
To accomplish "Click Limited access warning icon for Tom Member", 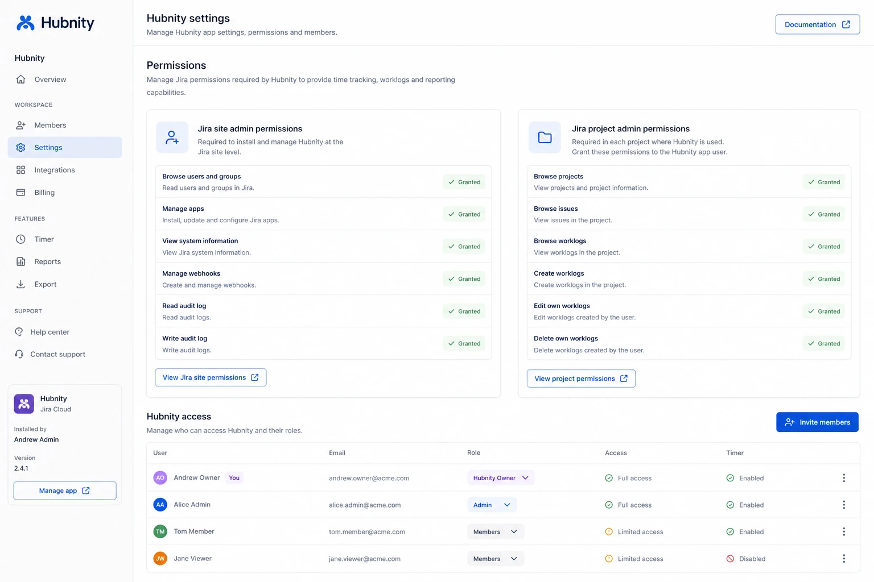I will (609, 531).
